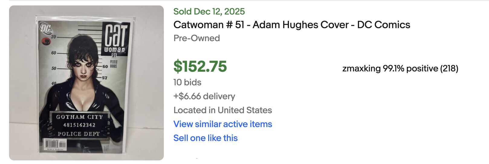Screen dimensions: 489x164
Task: Click the $152.75 sold price
Action: click(x=200, y=67)
